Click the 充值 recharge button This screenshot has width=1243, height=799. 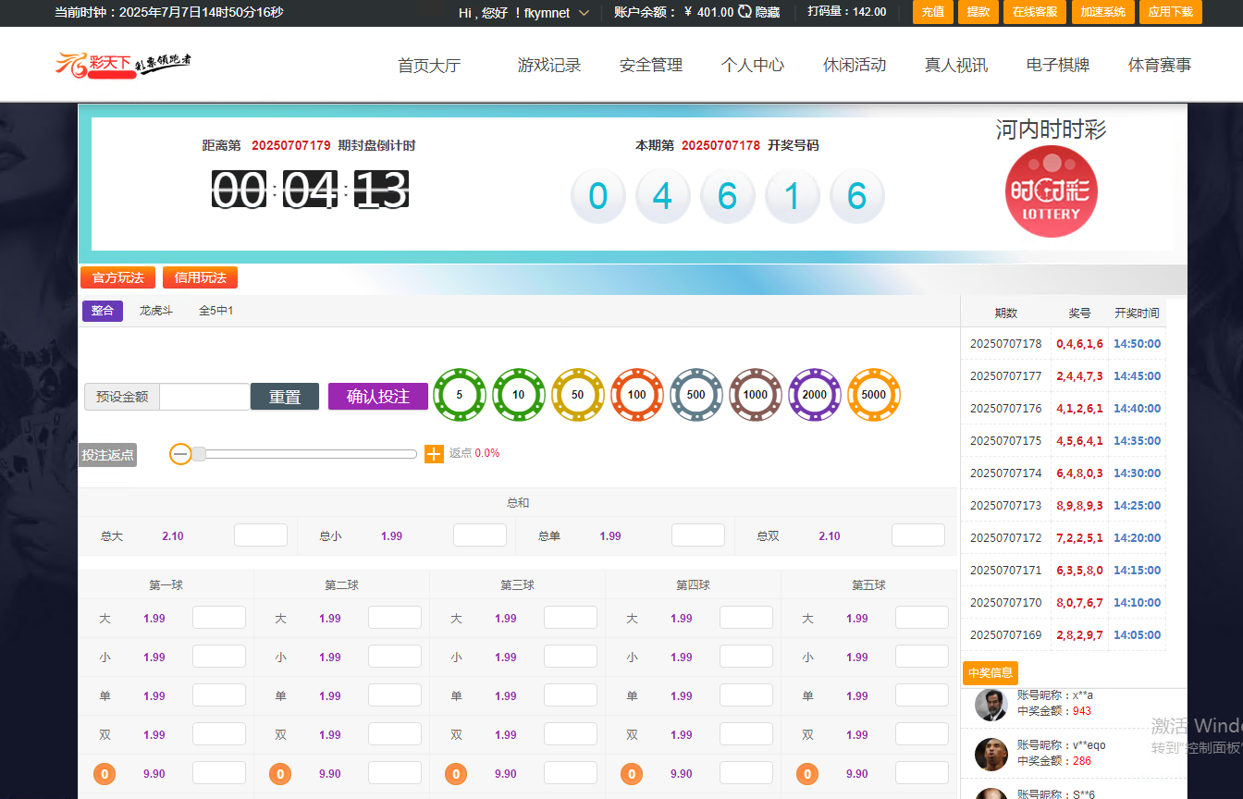coord(932,13)
